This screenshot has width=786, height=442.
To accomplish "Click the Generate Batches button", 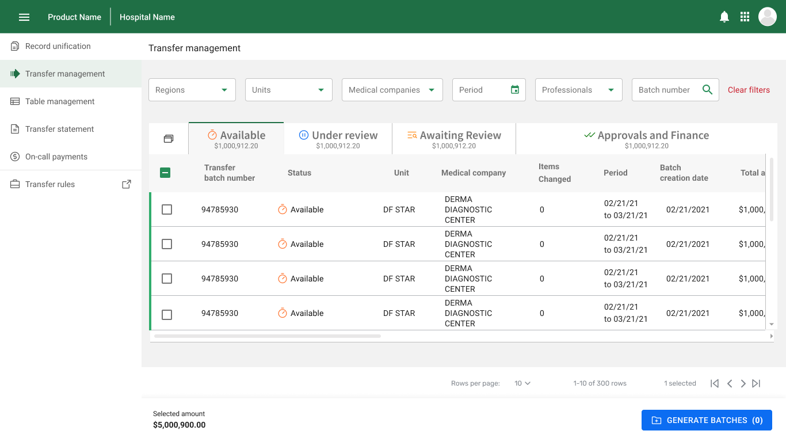I will [x=707, y=420].
